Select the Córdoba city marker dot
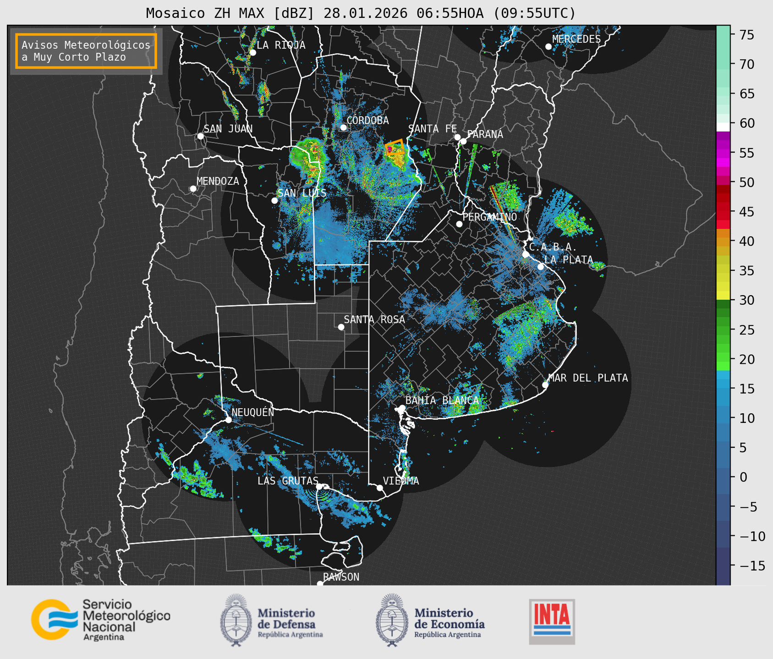This screenshot has width=773, height=659. [344, 127]
